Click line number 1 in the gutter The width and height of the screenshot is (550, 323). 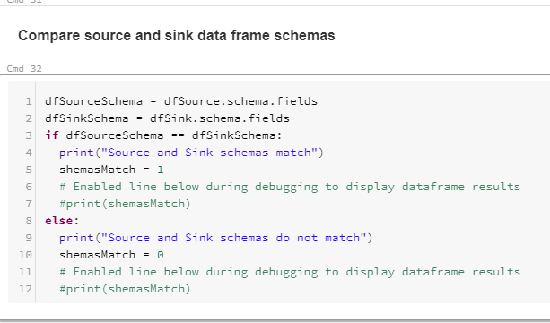pos(29,101)
